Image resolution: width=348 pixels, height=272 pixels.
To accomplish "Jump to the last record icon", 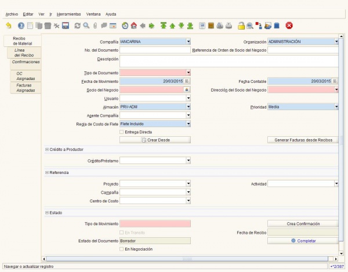I will tap(190, 26).
